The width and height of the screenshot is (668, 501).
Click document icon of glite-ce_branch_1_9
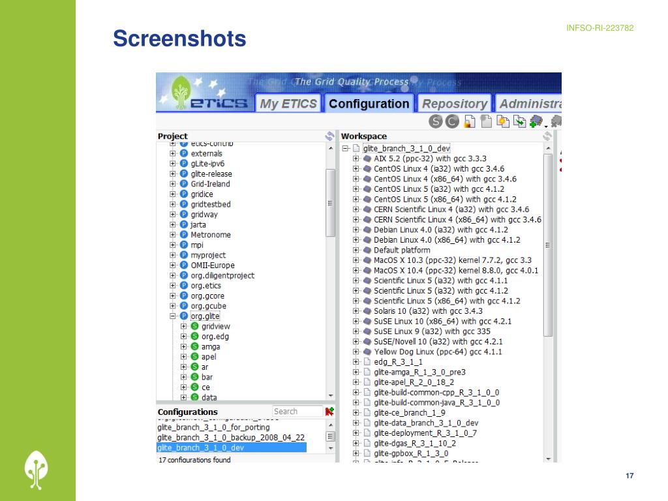pyautogui.click(x=367, y=412)
